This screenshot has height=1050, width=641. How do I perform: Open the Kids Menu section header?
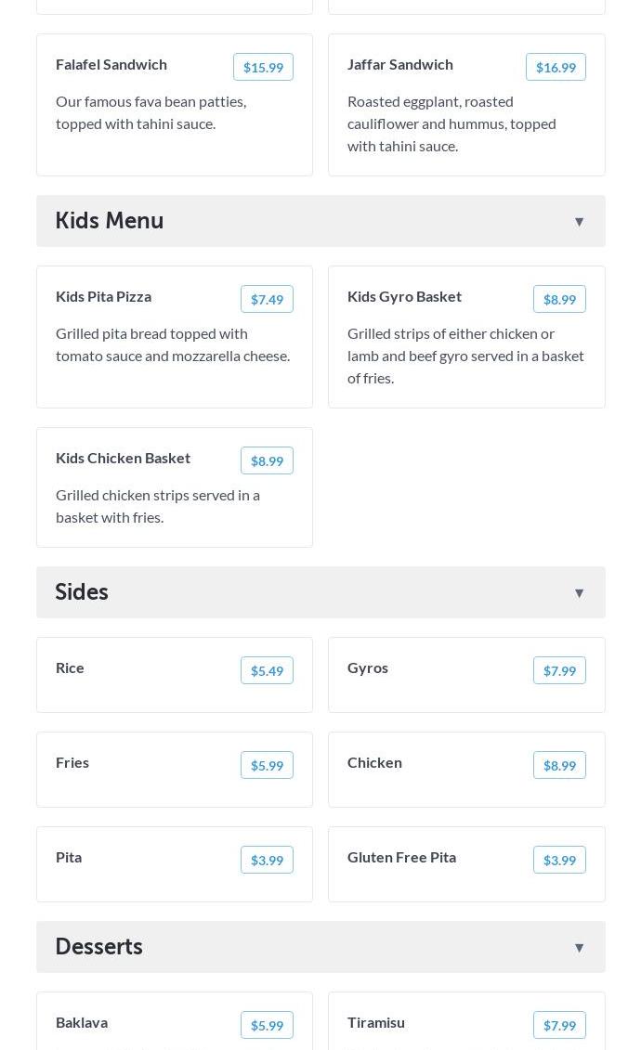[110, 221]
